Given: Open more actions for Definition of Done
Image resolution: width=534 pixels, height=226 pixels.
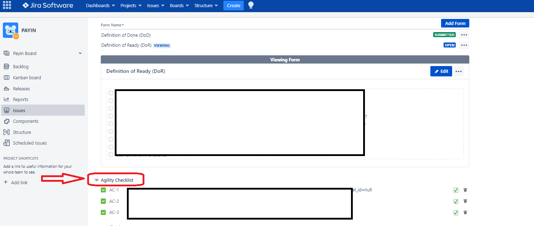Looking at the screenshot, I should click(464, 35).
